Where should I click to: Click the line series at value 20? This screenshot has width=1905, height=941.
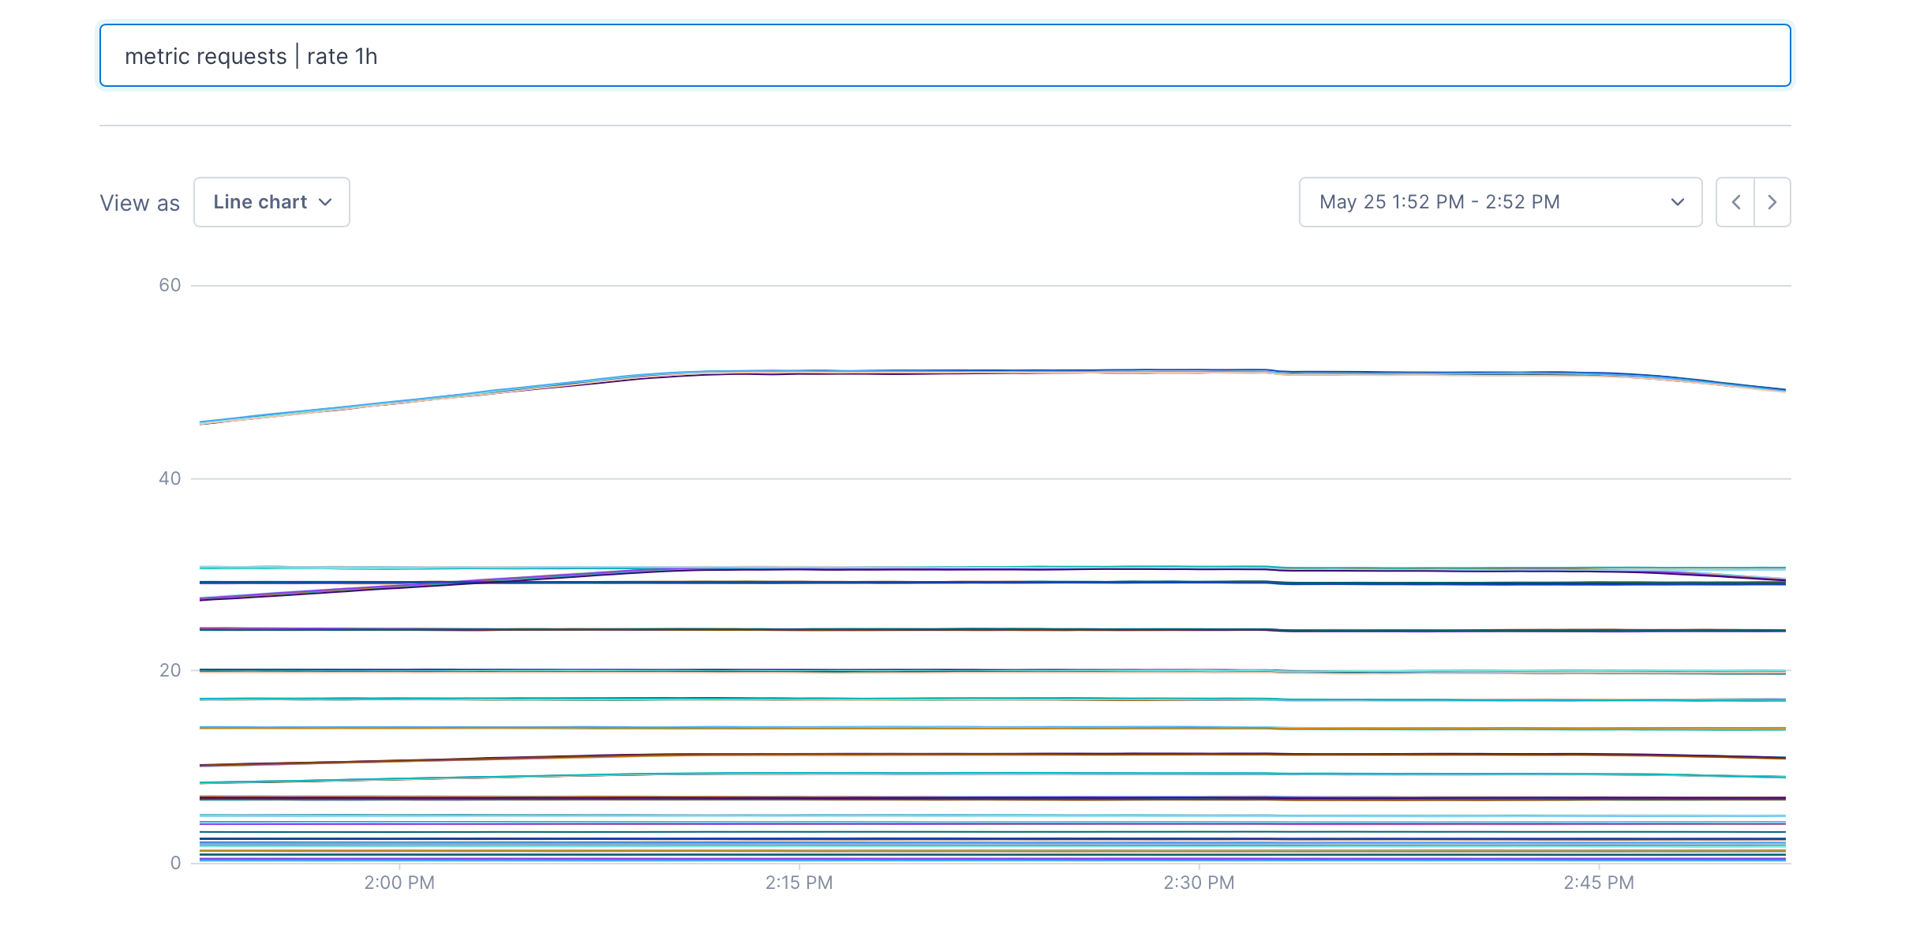947,671
